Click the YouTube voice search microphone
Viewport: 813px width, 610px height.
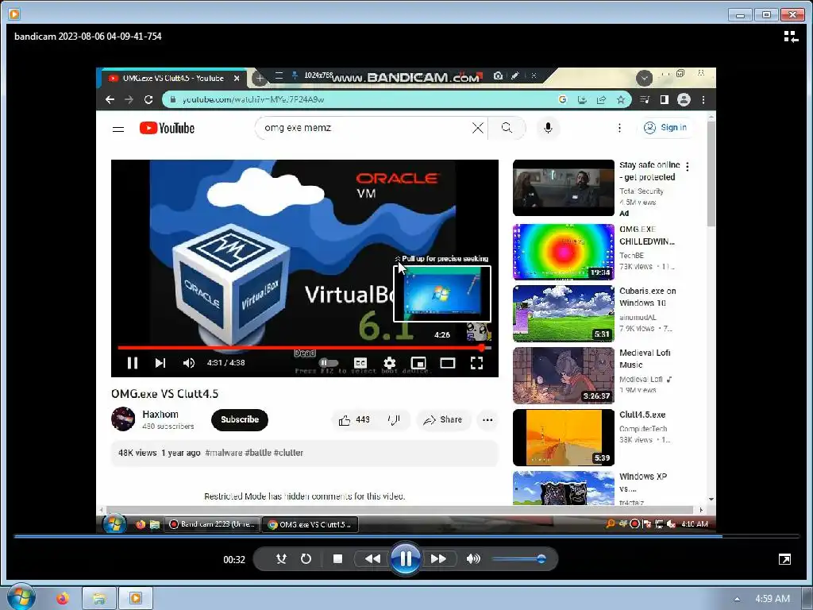548,128
